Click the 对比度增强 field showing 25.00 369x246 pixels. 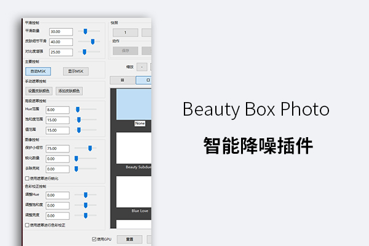coord(61,52)
